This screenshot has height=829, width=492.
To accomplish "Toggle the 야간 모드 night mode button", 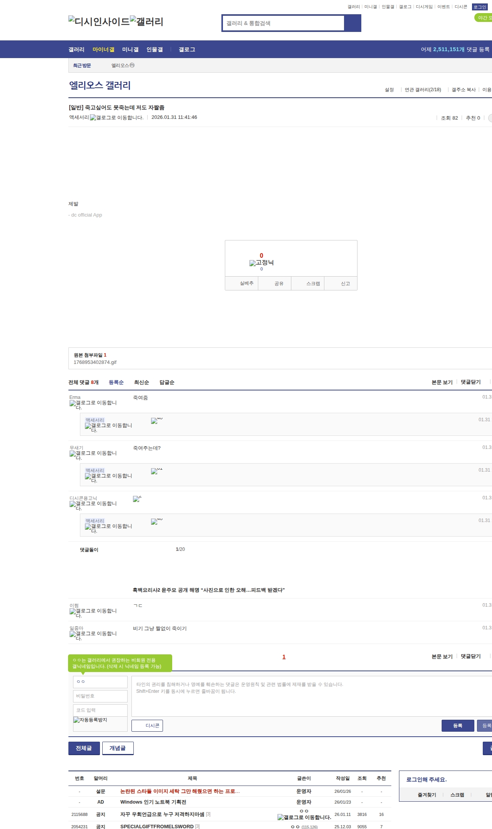I will [x=484, y=18].
